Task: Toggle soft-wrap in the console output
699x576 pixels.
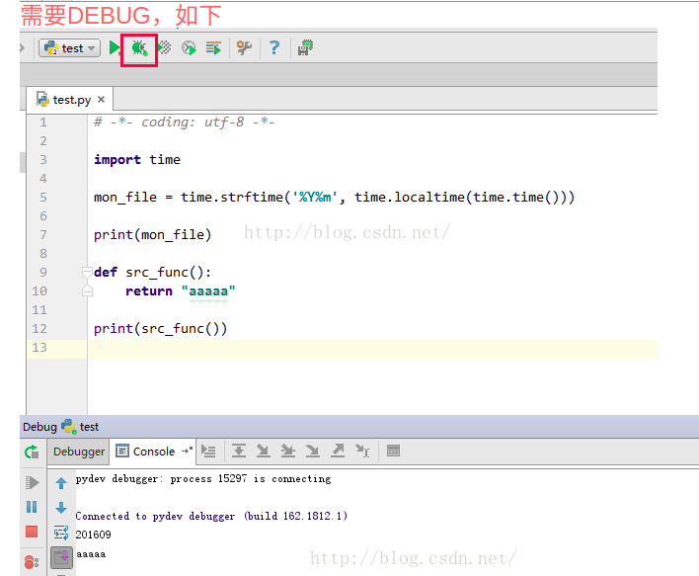Action: click(61, 533)
